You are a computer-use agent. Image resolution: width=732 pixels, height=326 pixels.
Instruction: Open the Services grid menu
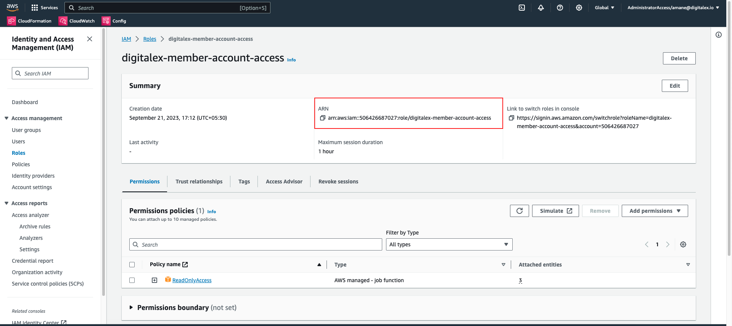point(35,8)
